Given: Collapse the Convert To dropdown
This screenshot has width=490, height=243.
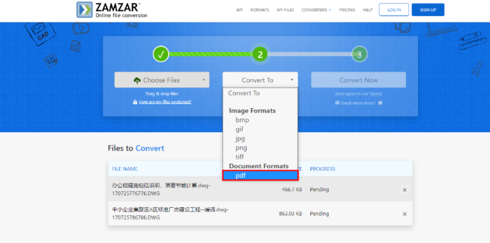Looking at the screenshot, I should (260, 80).
